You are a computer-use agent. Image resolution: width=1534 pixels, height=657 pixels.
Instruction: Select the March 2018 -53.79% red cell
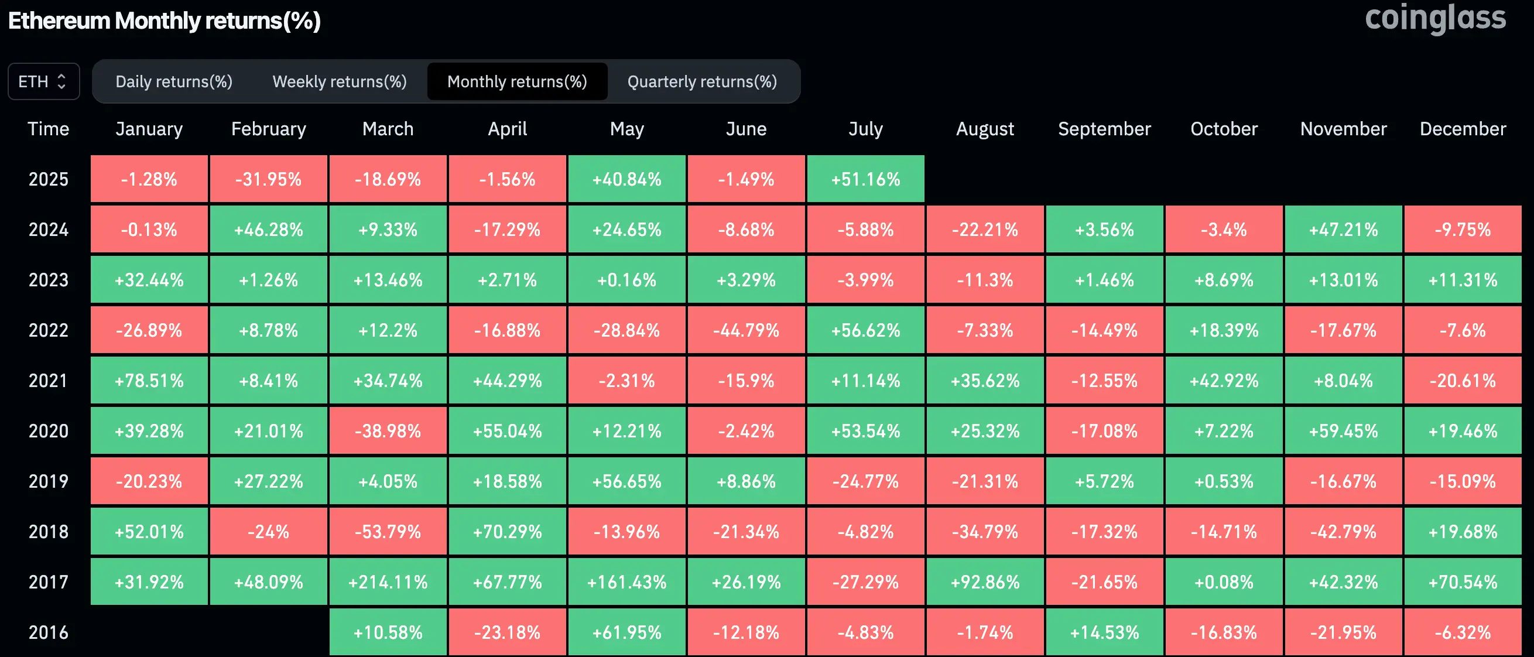coord(387,531)
